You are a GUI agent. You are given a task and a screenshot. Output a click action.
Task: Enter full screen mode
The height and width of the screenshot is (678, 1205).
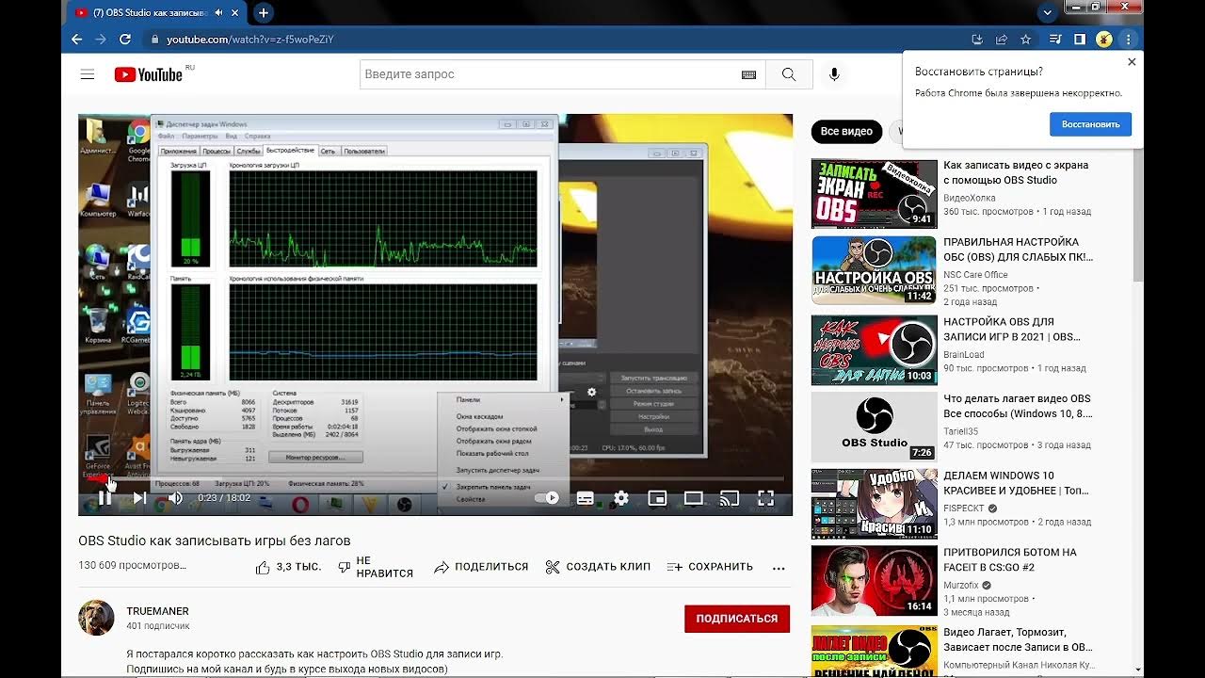click(x=765, y=498)
